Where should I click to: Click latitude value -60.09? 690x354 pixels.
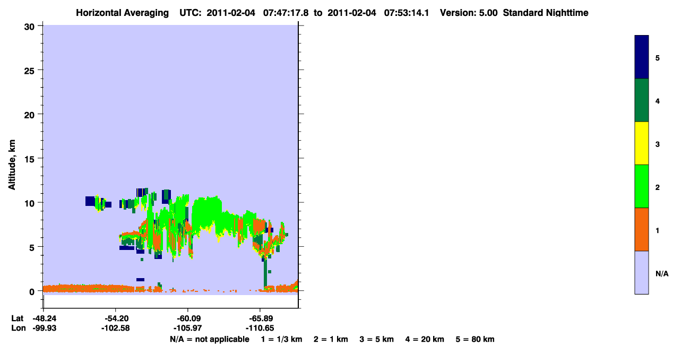click(x=188, y=318)
